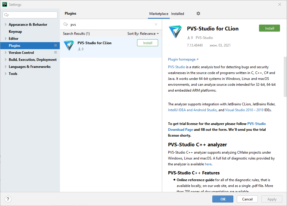The image size is (287, 206).
Task: Click the description panel scrollbar
Action: coord(285,77)
